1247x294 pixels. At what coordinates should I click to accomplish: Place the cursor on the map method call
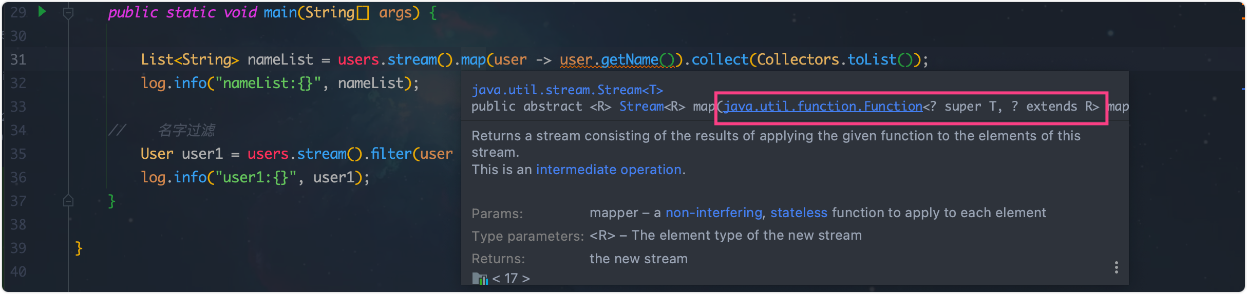(x=473, y=60)
